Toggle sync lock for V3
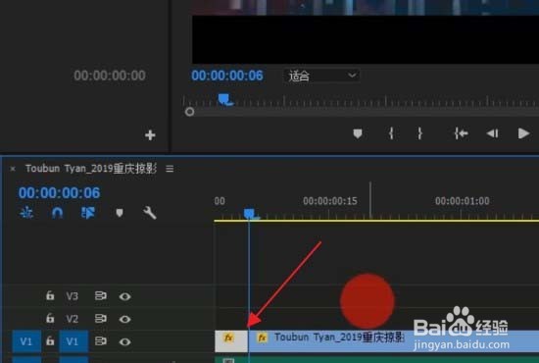The height and width of the screenshot is (363, 539). click(x=100, y=296)
